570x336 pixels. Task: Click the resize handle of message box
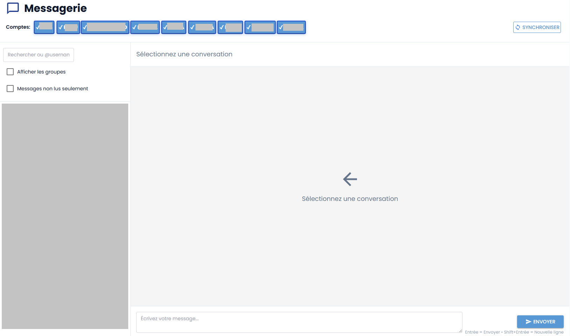(460, 330)
